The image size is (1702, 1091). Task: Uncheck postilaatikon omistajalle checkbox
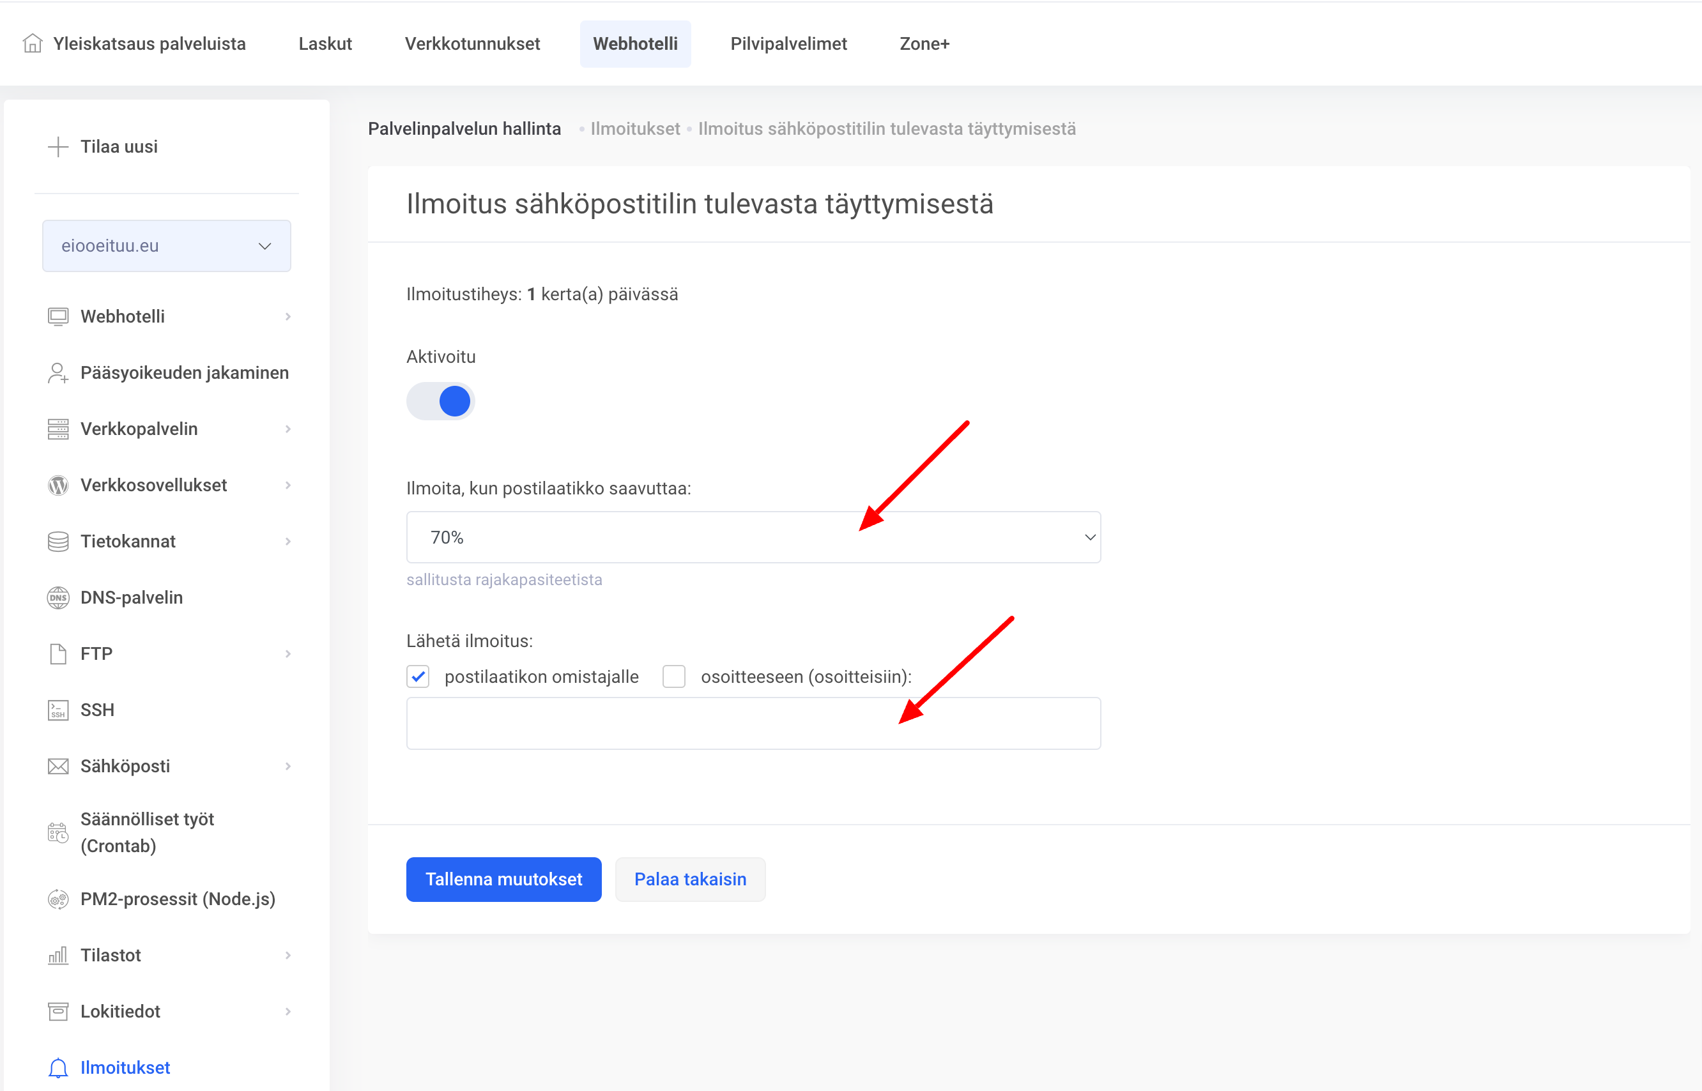pos(418,676)
